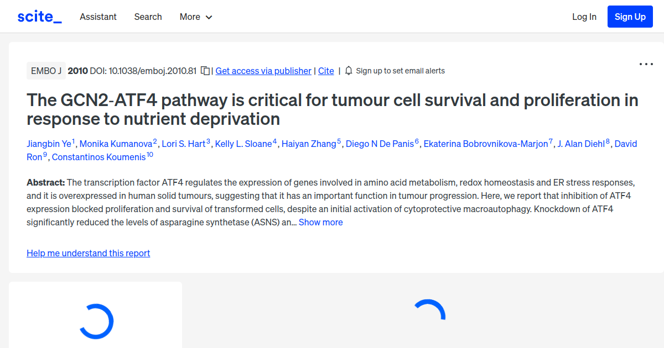664x348 pixels.
Task: Click the Cite link
Action: point(325,71)
